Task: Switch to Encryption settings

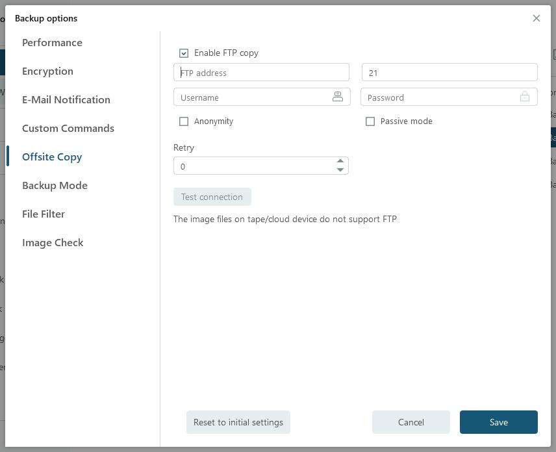Action: (x=47, y=71)
